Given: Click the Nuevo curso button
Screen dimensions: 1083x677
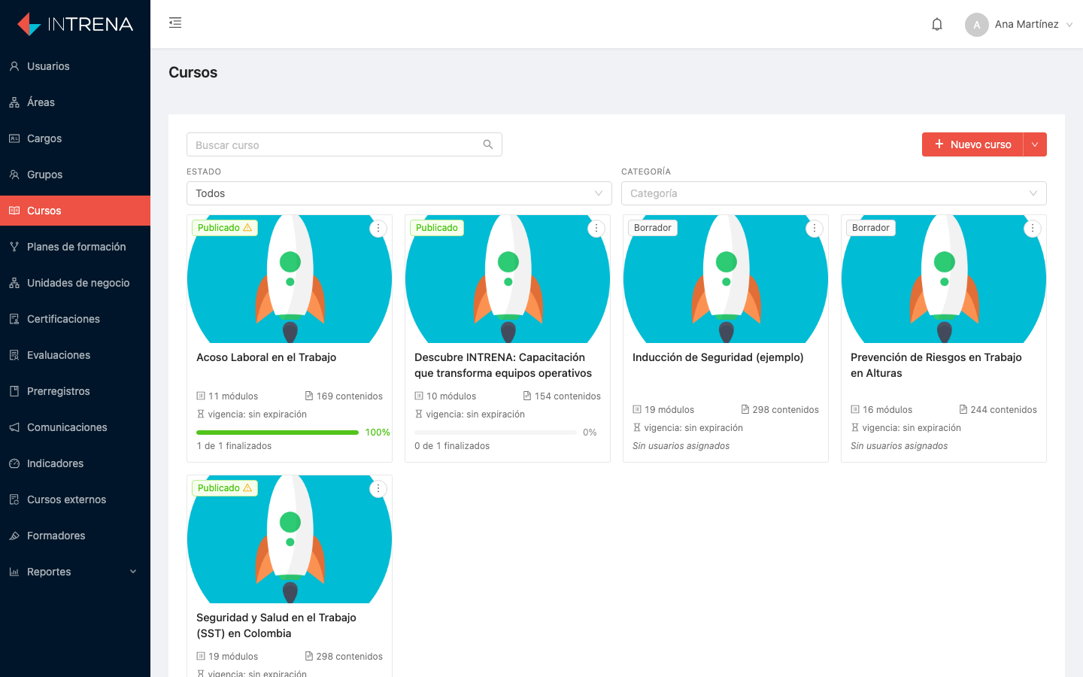Looking at the screenshot, I should (972, 144).
